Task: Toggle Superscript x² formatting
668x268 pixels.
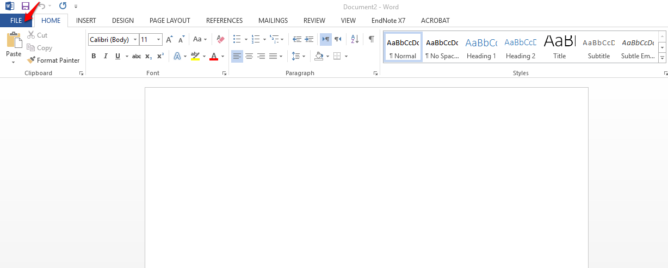Action: [x=160, y=56]
